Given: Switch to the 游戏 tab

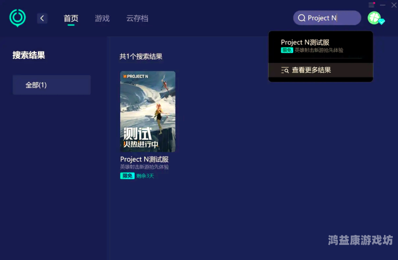Looking at the screenshot, I should coord(102,18).
